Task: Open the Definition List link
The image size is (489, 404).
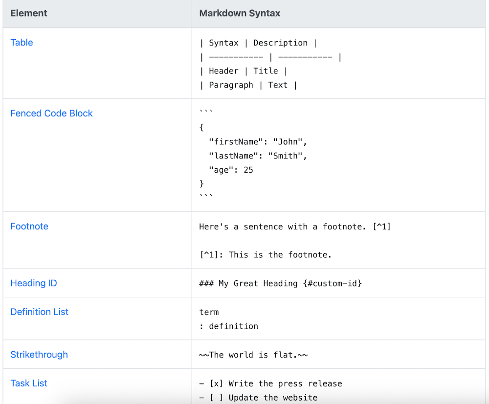Action: (x=40, y=312)
